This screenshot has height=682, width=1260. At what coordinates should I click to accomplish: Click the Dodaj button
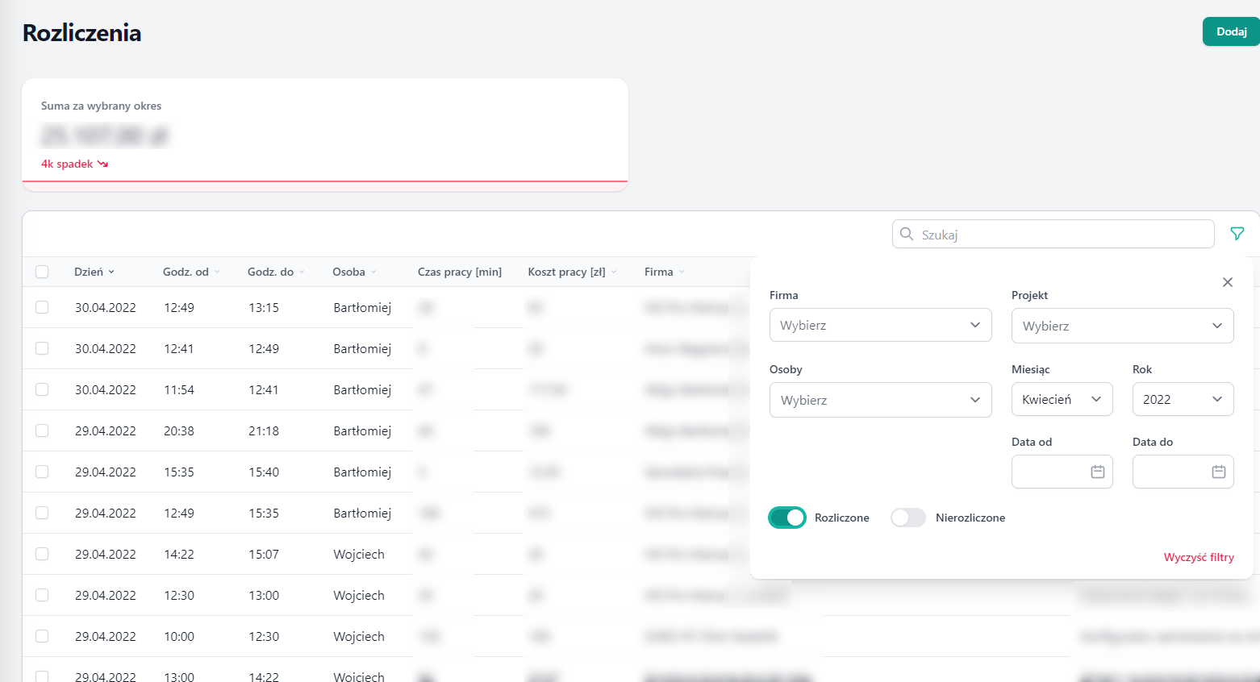click(x=1230, y=31)
